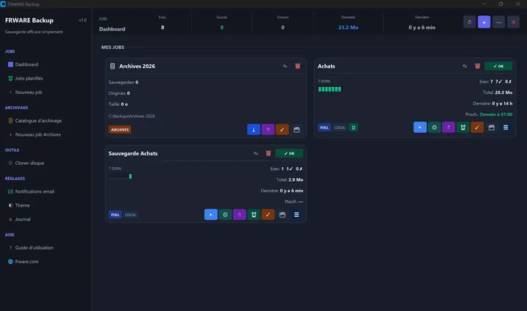Click the 23.2 Mo Données value

tap(348, 28)
